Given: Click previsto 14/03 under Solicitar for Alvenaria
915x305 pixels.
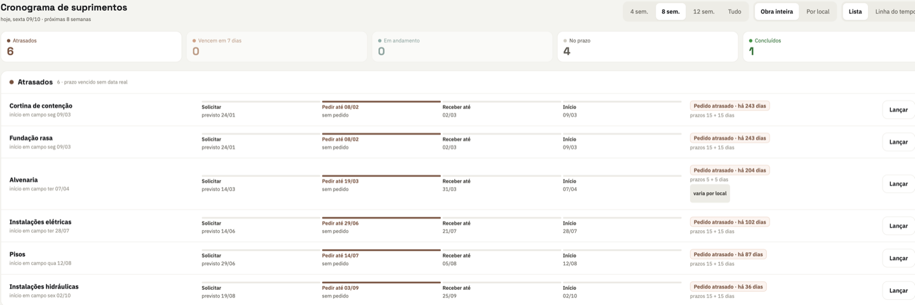Looking at the screenshot, I should coord(218,189).
